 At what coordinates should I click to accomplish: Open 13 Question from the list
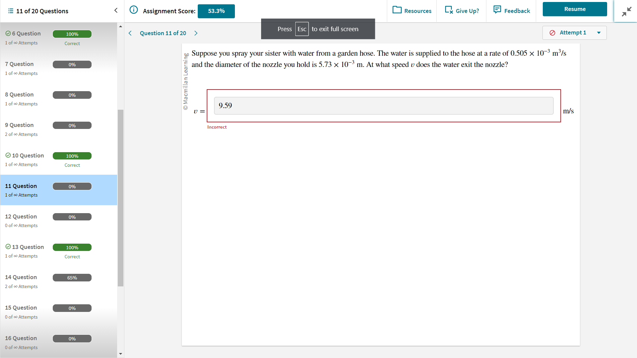click(28, 247)
